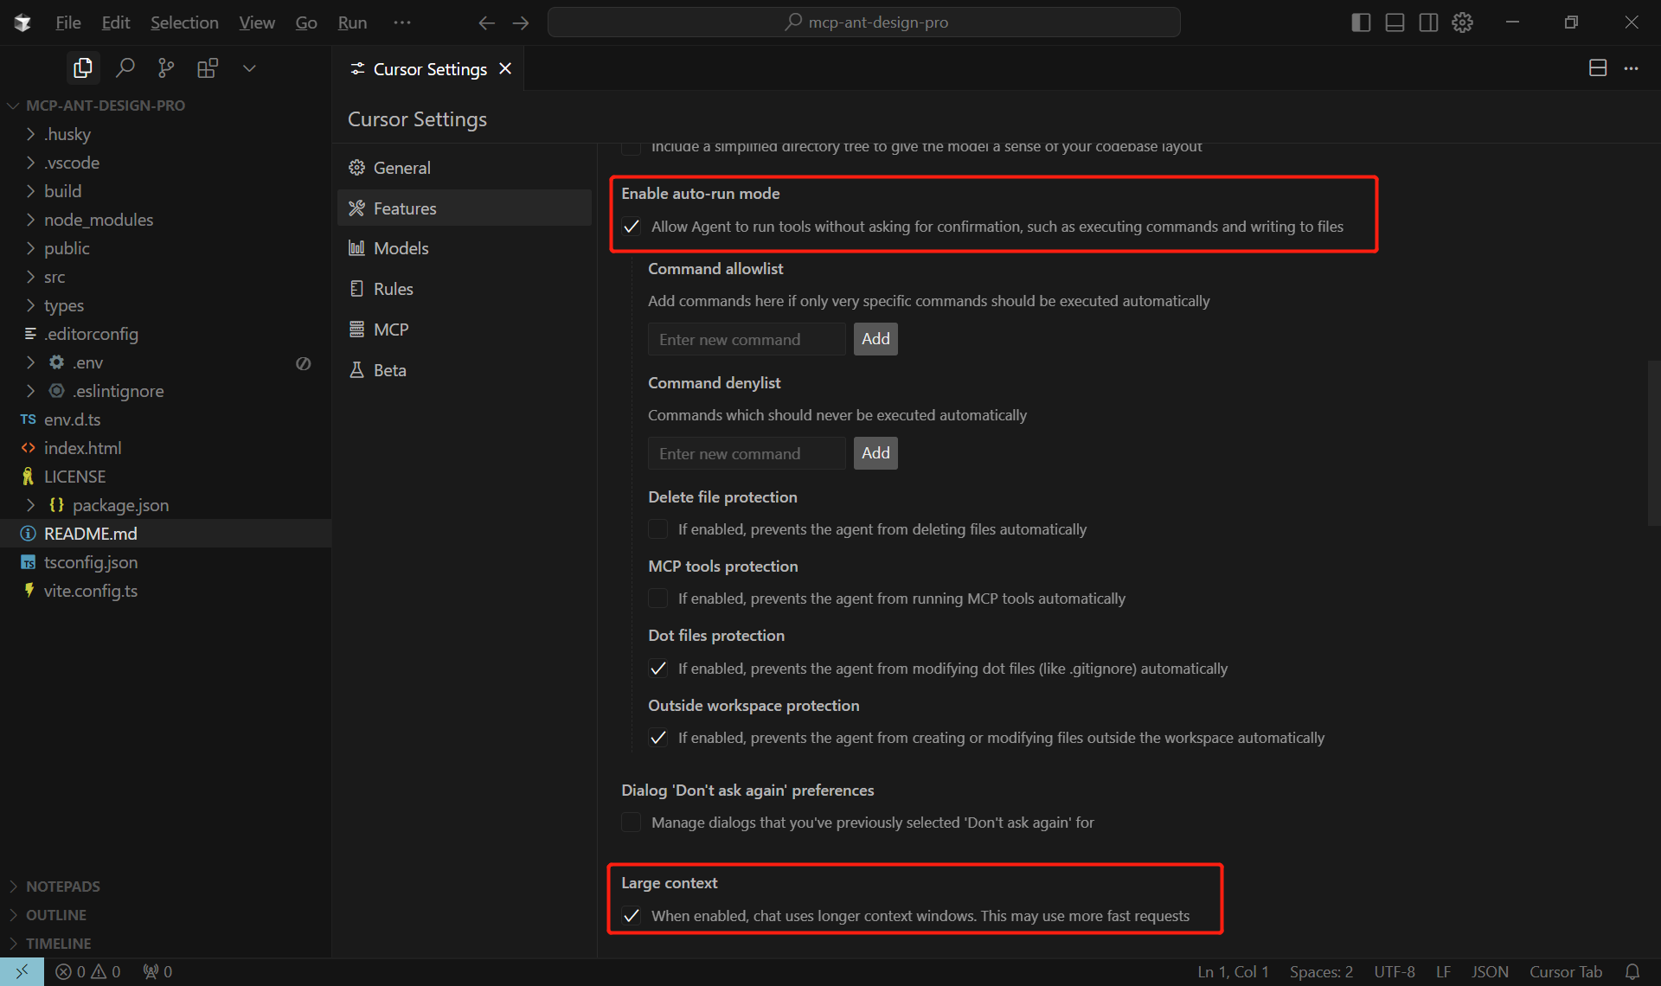
Task: Toggle Don't ask again preferences checkbox
Action: click(x=632, y=823)
